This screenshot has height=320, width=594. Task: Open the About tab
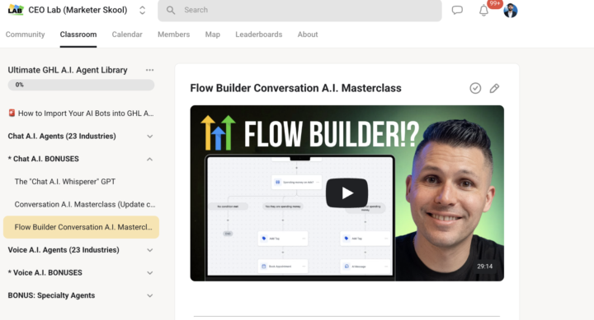click(308, 35)
